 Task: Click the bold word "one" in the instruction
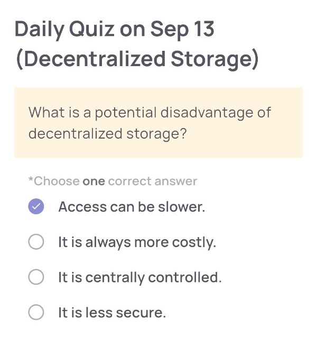click(x=94, y=181)
